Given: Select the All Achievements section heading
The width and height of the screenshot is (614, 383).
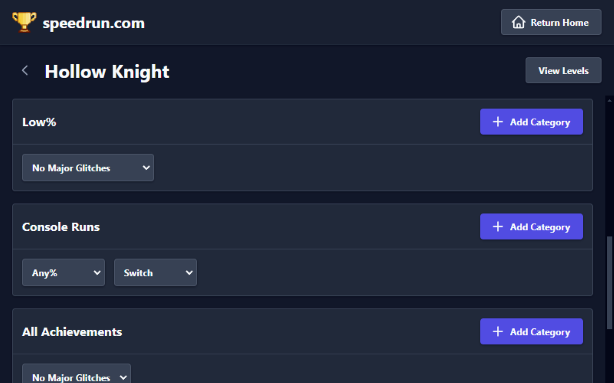Looking at the screenshot, I should (x=72, y=332).
